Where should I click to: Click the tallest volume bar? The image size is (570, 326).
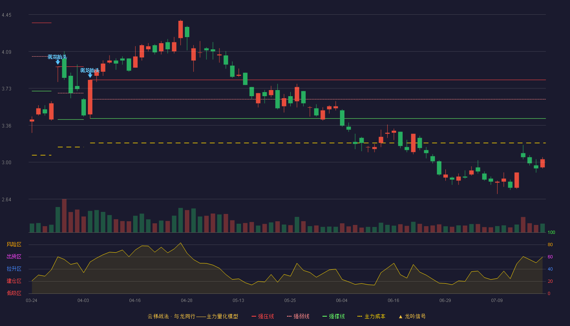64,216
